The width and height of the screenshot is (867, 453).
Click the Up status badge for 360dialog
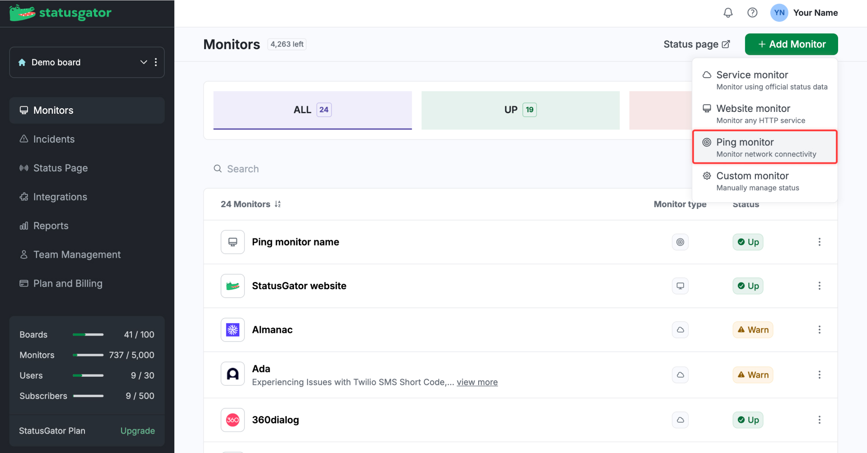click(x=748, y=420)
